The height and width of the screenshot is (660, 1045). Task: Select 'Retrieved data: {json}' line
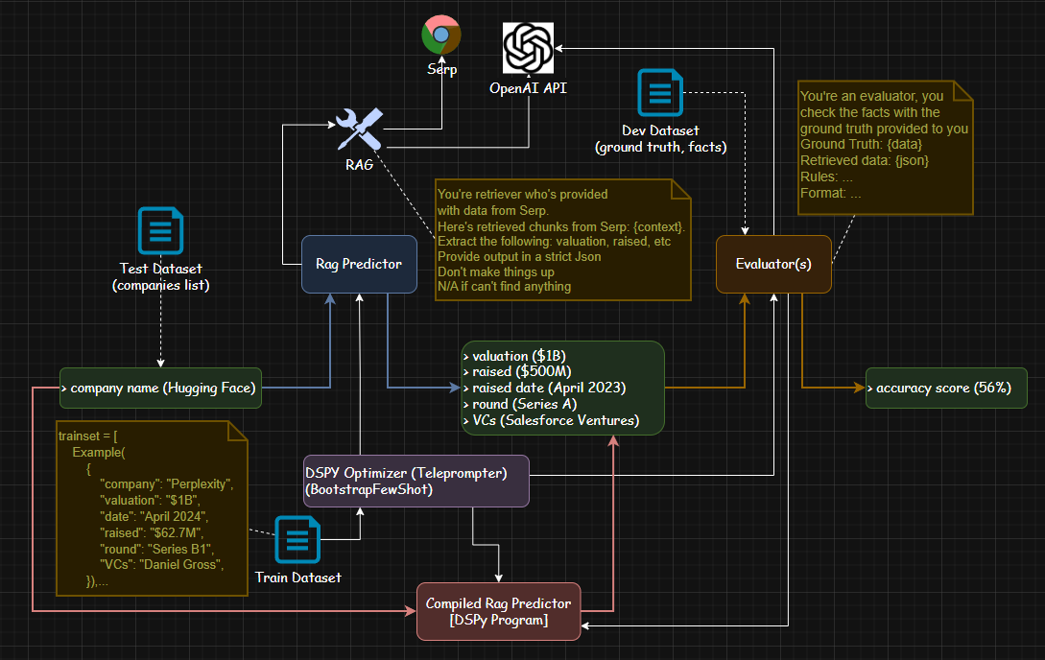[865, 160]
